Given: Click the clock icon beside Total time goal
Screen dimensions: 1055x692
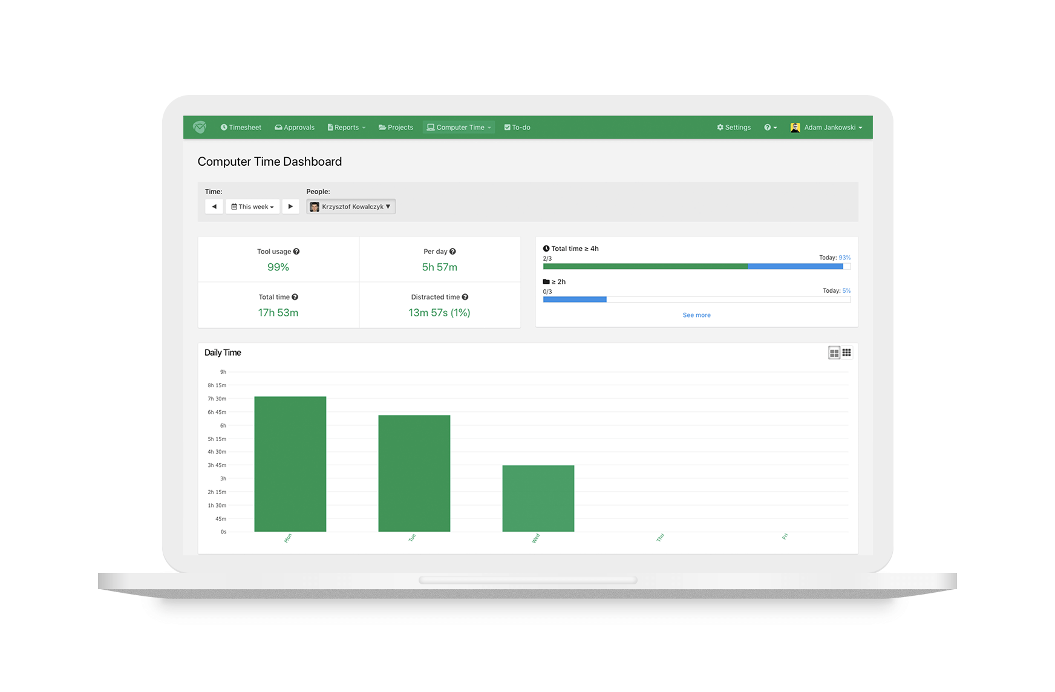Looking at the screenshot, I should point(546,249).
